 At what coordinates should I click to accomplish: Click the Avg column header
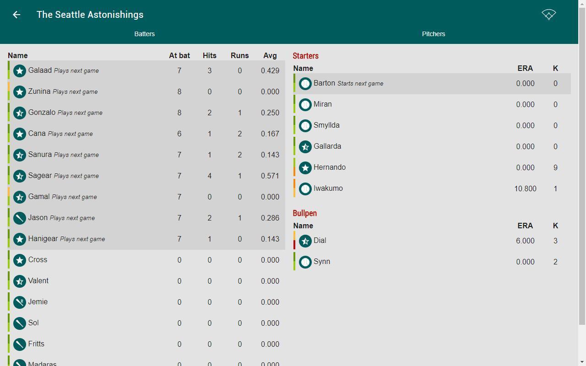point(270,55)
